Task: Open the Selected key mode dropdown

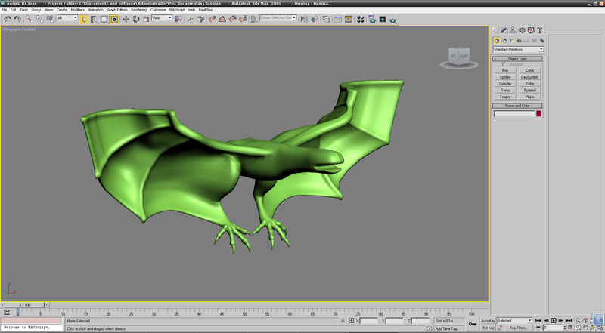Action: tap(514, 321)
